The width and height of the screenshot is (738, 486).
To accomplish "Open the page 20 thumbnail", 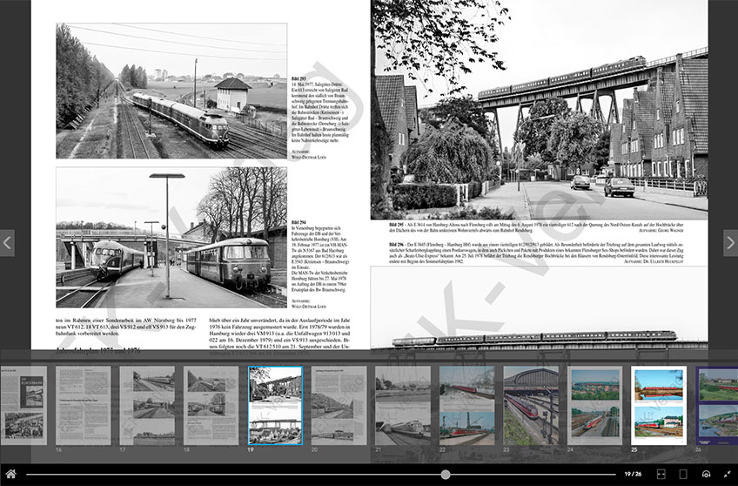I will 339,406.
